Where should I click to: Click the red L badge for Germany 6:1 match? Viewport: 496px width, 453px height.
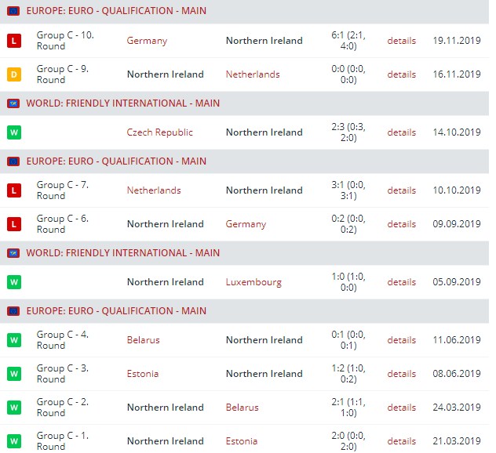click(14, 41)
